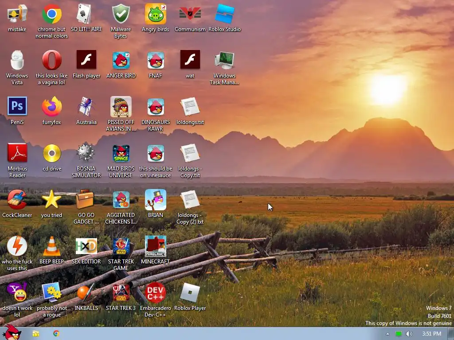Screen dimensions: 454x340
Task: Open the spider 'Australia' icon
Action: (x=86, y=107)
